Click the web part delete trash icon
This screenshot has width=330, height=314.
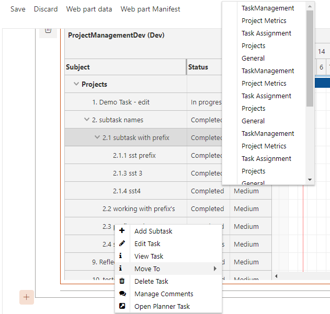(x=48, y=30)
